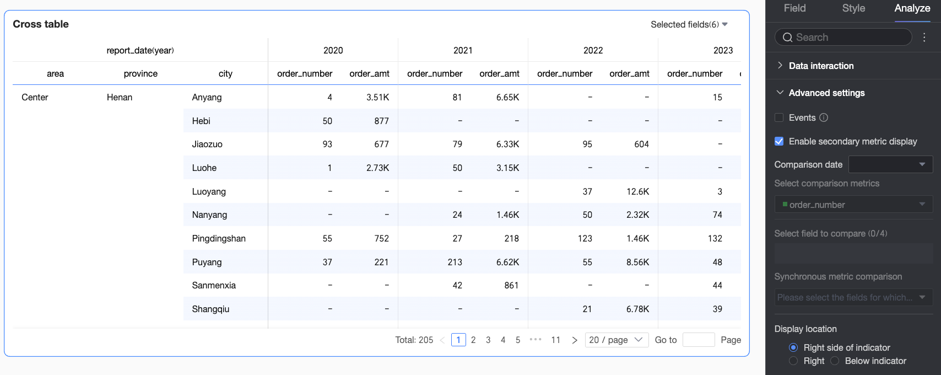Click the Events info icon
The height and width of the screenshot is (375, 941).
point(824,117)
